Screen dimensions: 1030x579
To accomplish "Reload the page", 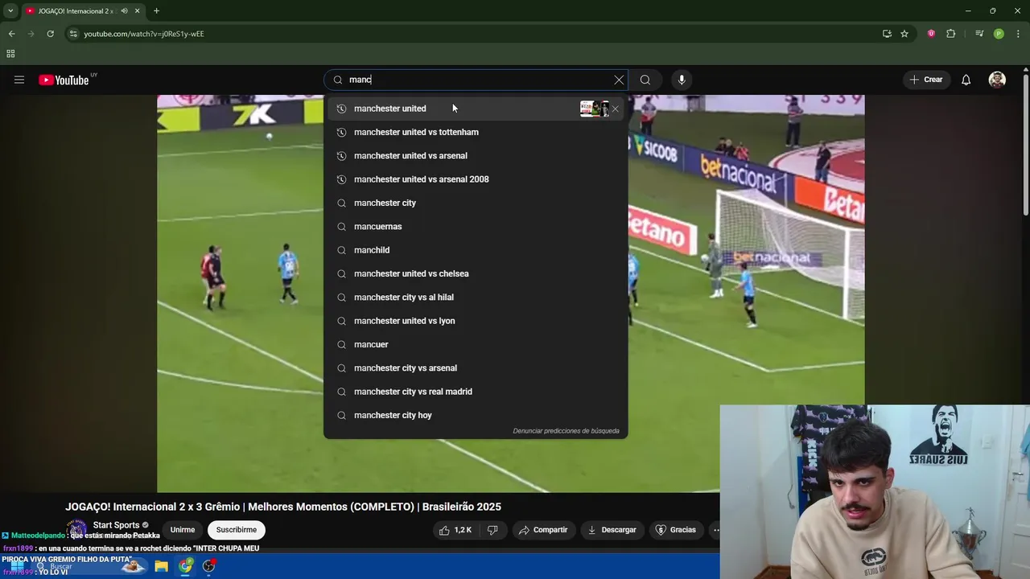I will pyautogui.click(x=50, y=34).
